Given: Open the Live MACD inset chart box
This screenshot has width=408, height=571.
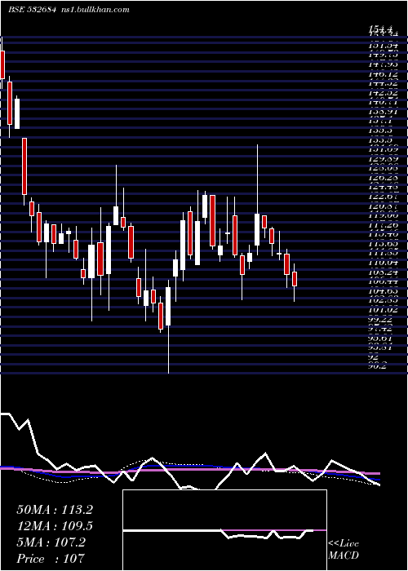Looking at the screenshot, I should [224, 530].
